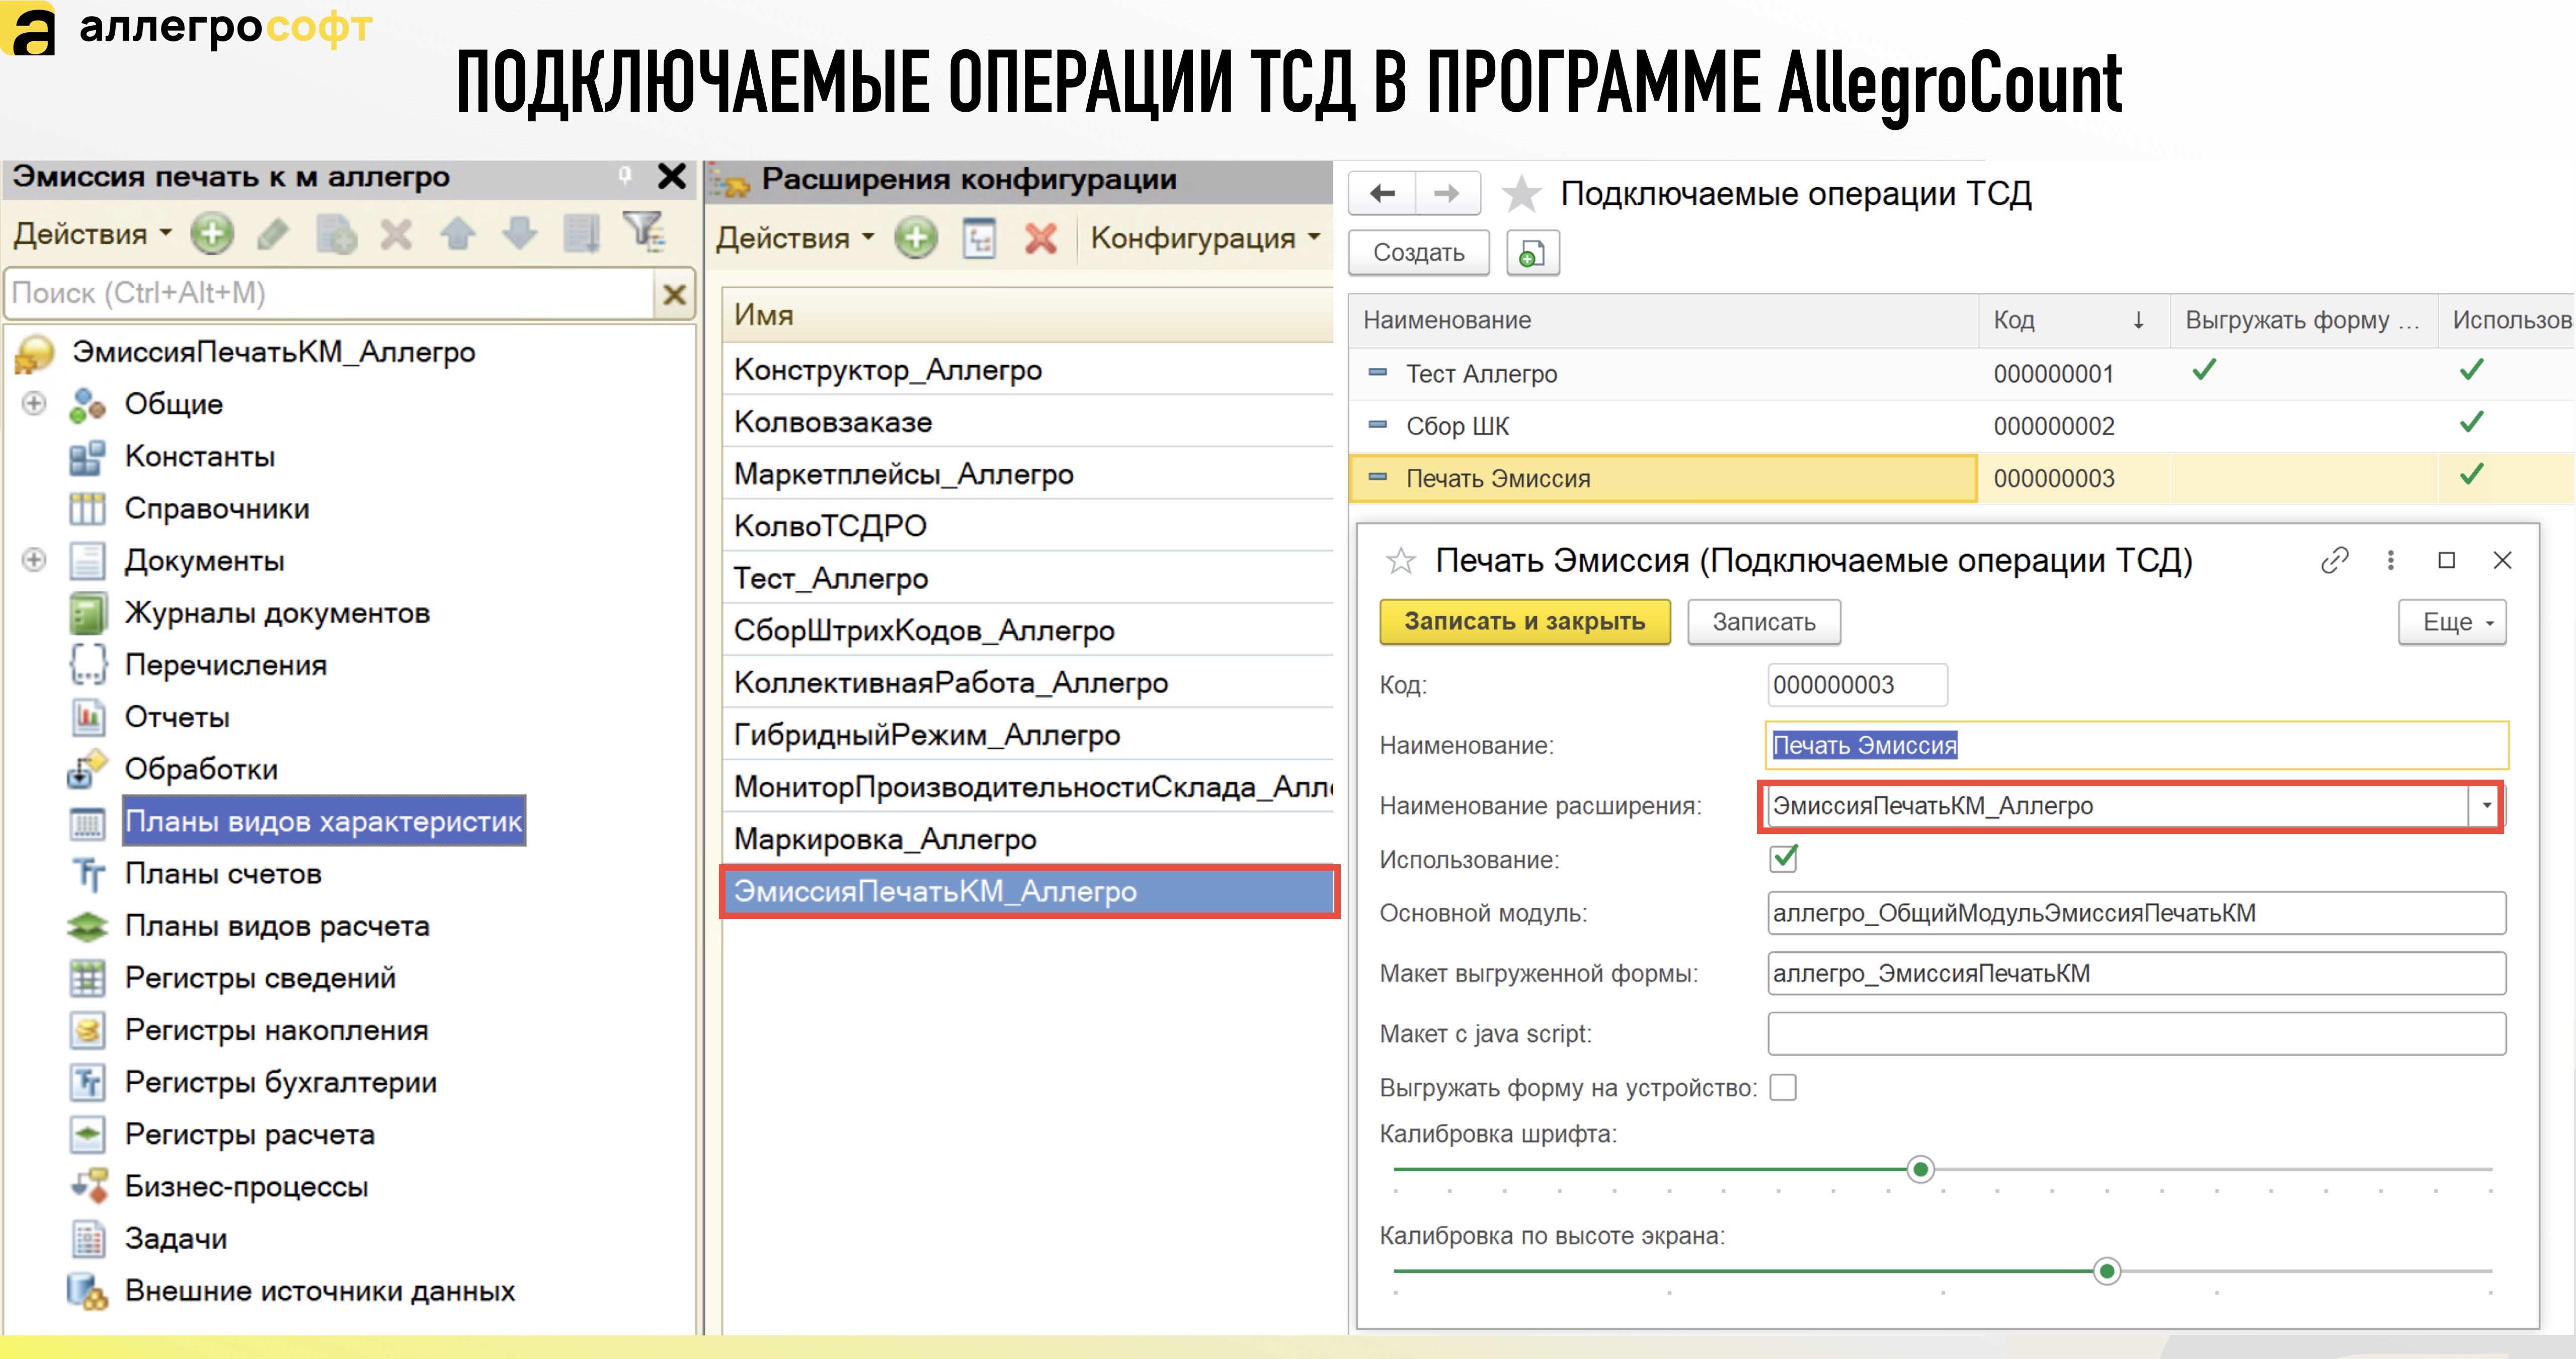Select Тест Аллегро row in operations list
Viewport: 2576px width, 1359px height.
[x=1960, y=373]
